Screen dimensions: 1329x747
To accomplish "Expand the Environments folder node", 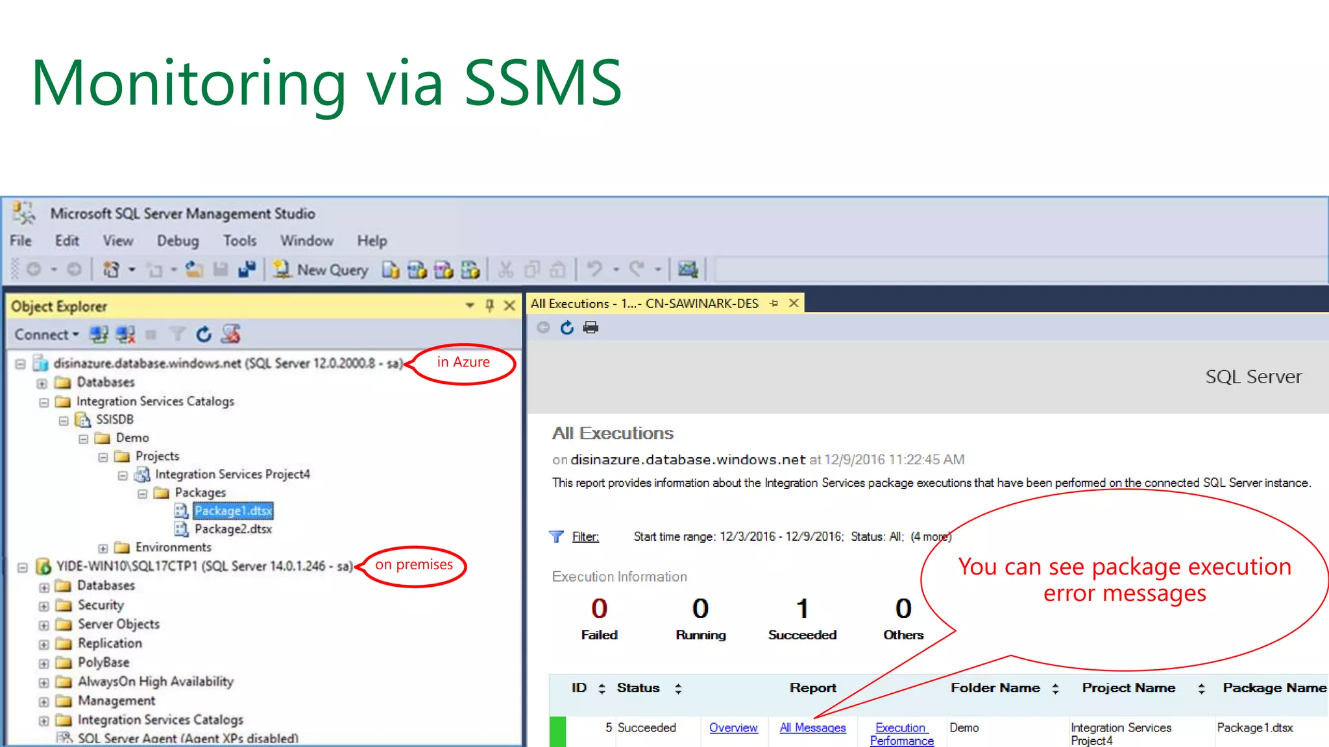I will (x=103, y=549).
